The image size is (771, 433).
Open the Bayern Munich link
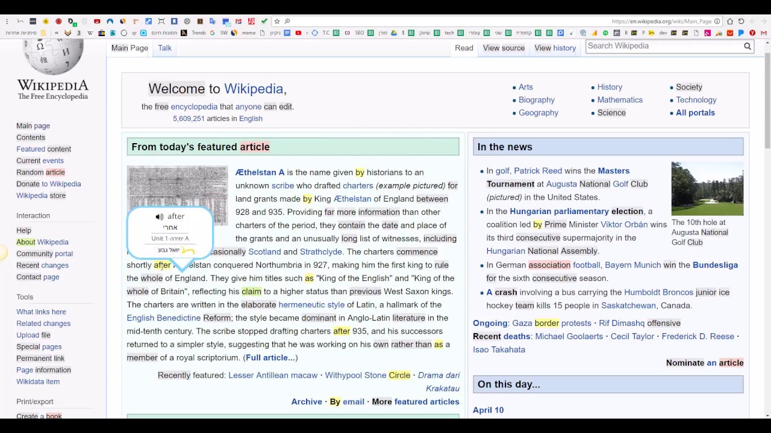[633, 265]
